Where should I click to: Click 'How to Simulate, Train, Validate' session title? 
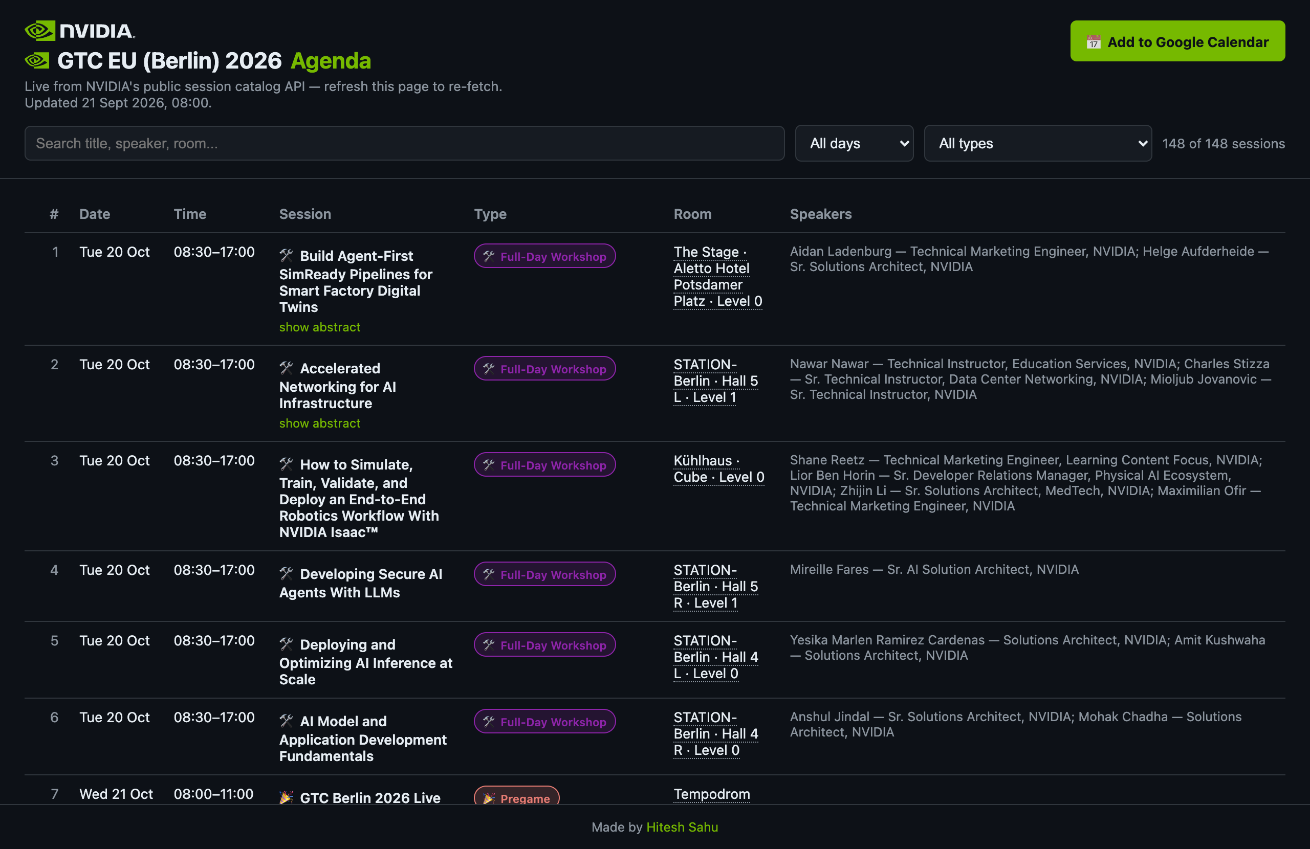coord(359,498)
